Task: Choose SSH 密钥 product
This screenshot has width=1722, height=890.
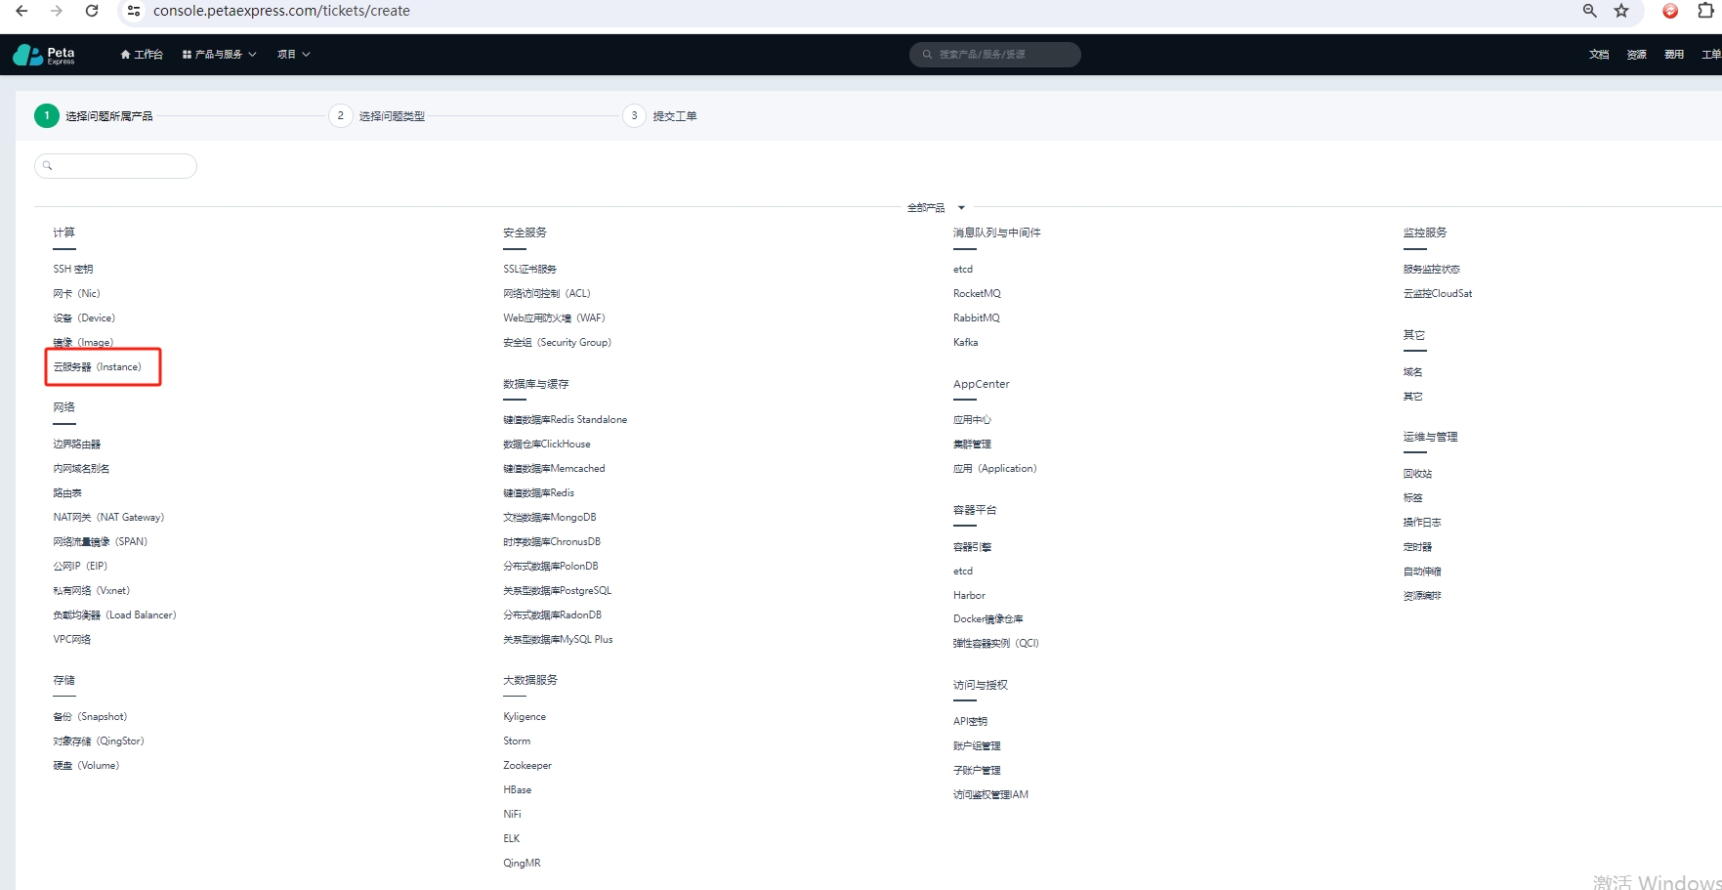Action: (73, 269)
